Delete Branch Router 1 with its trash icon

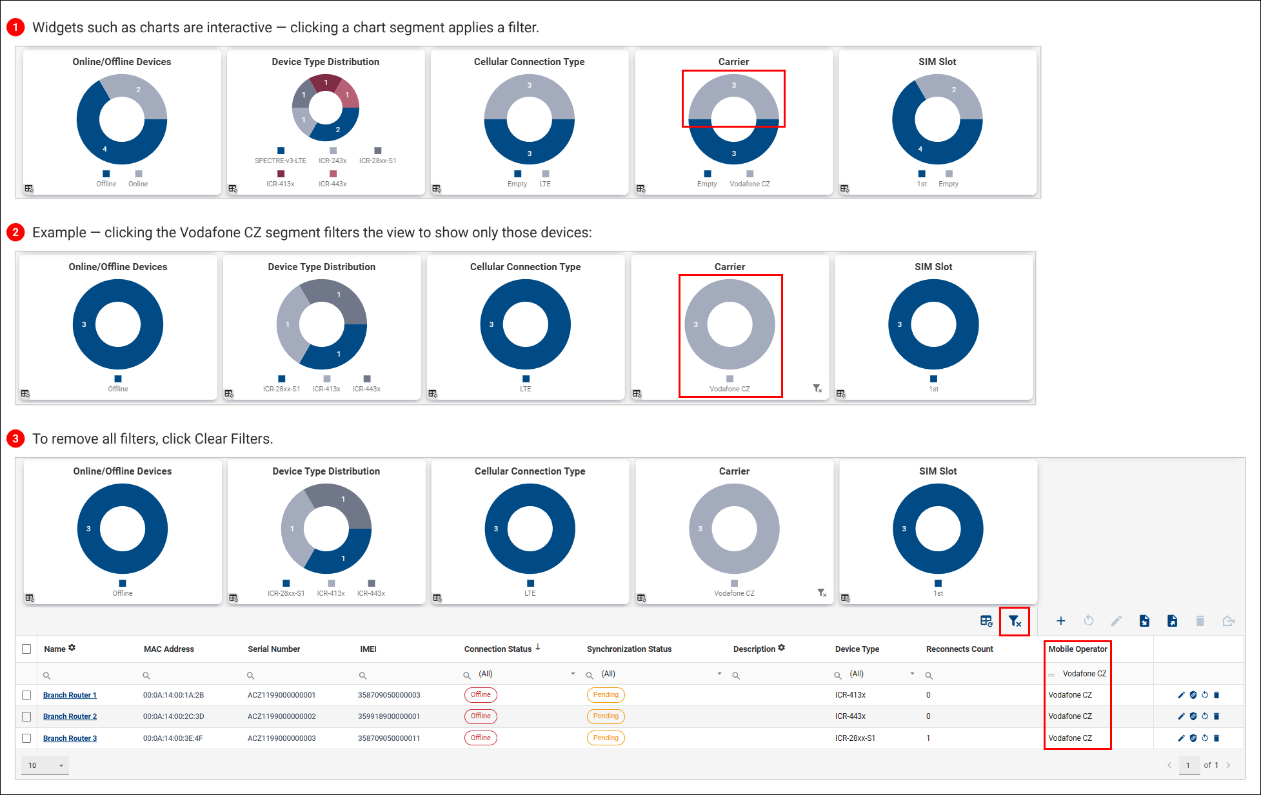[x=1216, y=695]
